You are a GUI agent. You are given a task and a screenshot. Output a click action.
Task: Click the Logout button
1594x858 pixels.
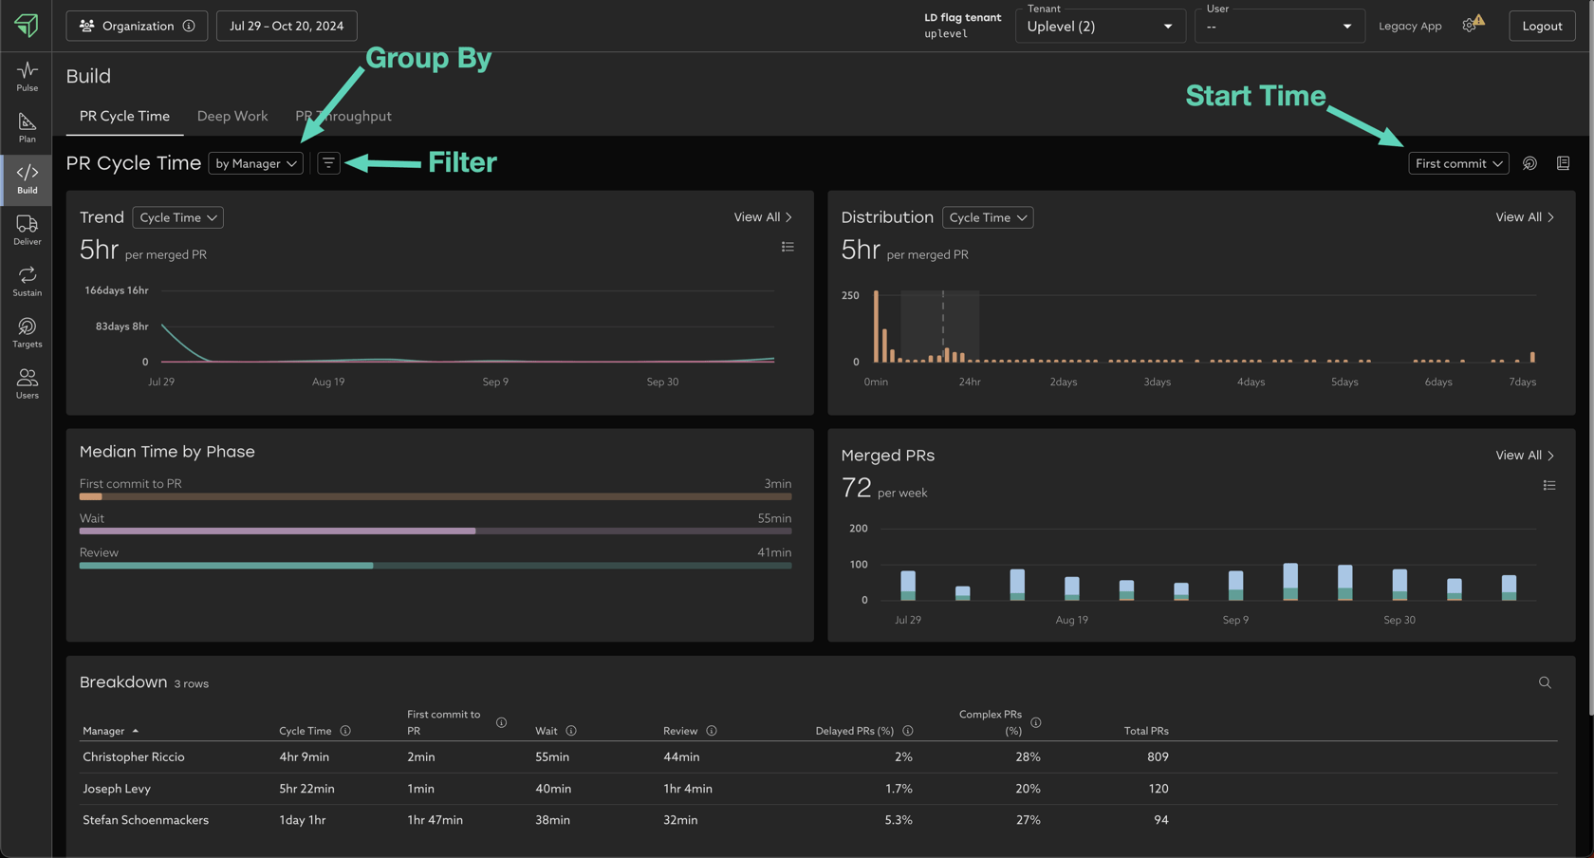coord(1541,26)
